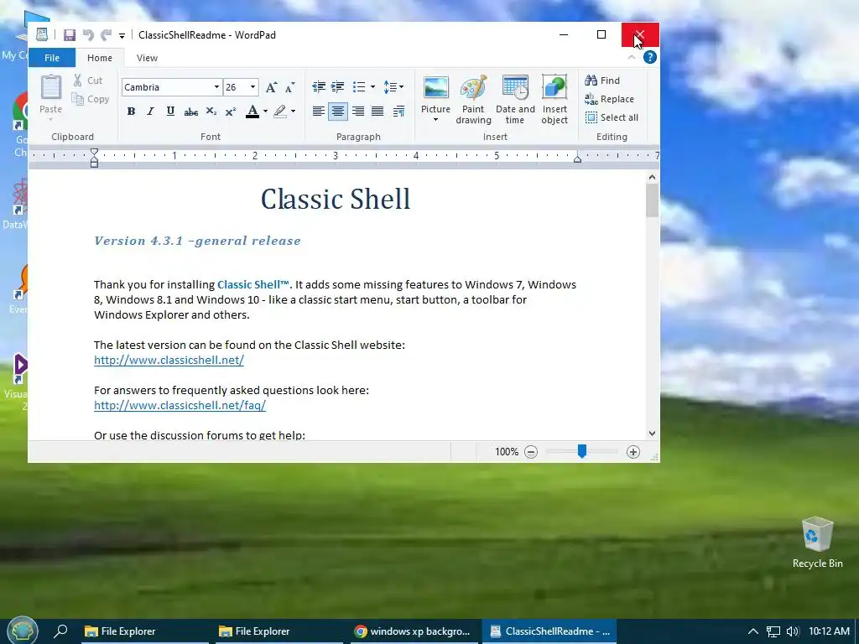Click the vertical scrollbar up arrow
The image size is (859, 644).
pyautogui.click(x=652, y=177)
